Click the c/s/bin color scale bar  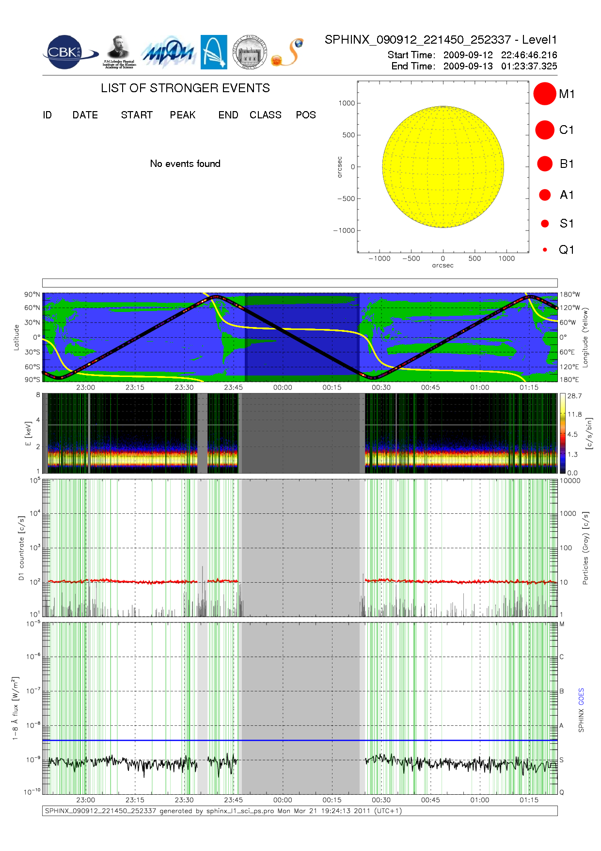point(563,433)
